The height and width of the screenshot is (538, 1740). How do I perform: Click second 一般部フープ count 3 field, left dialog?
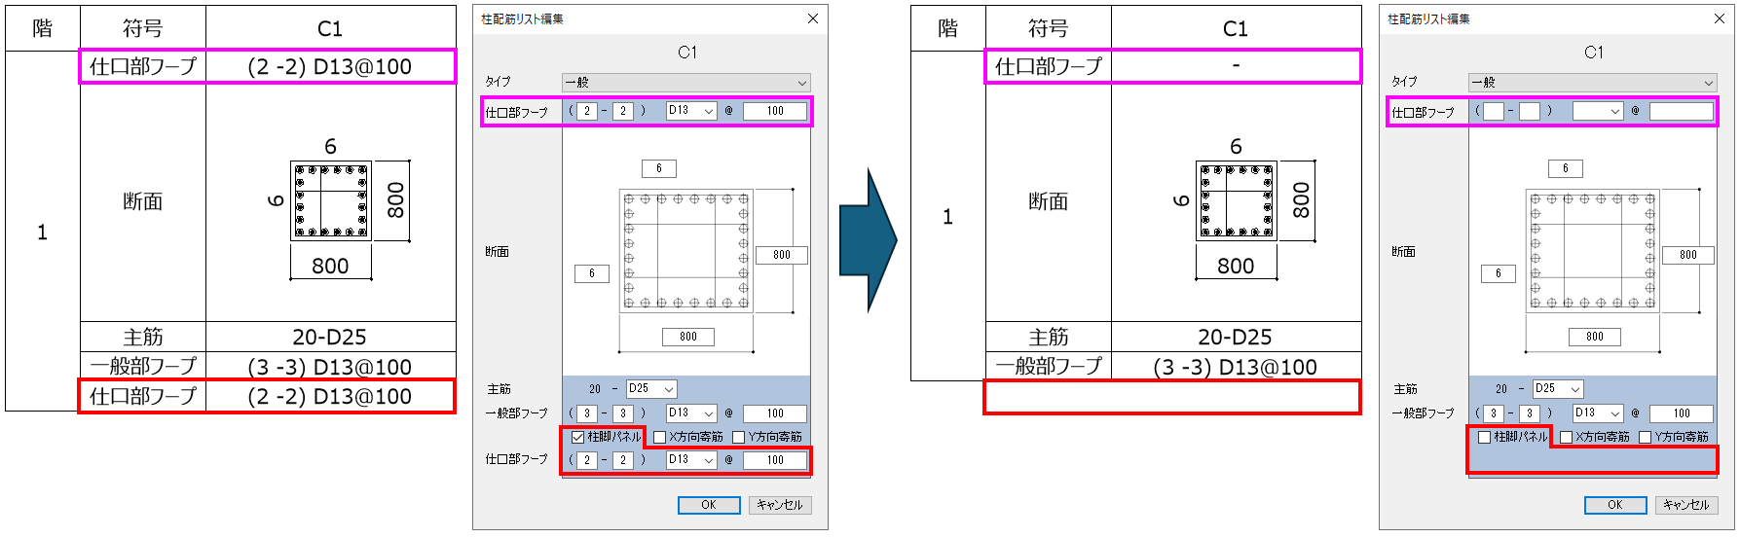(x=623, y=413)
